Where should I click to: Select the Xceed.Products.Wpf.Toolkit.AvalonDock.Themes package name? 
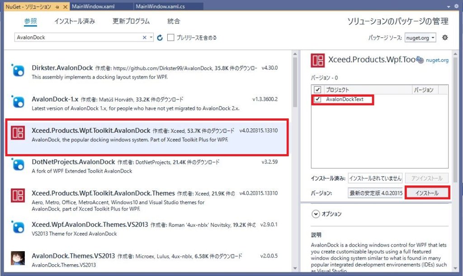coord(104,193)
